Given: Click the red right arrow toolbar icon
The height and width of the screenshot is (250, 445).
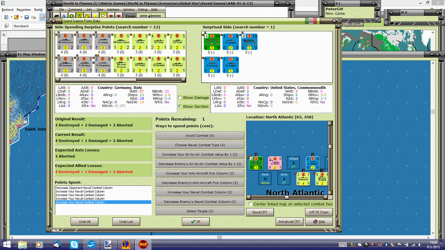Looking at the screenshot, I should (x=119, y=16).
